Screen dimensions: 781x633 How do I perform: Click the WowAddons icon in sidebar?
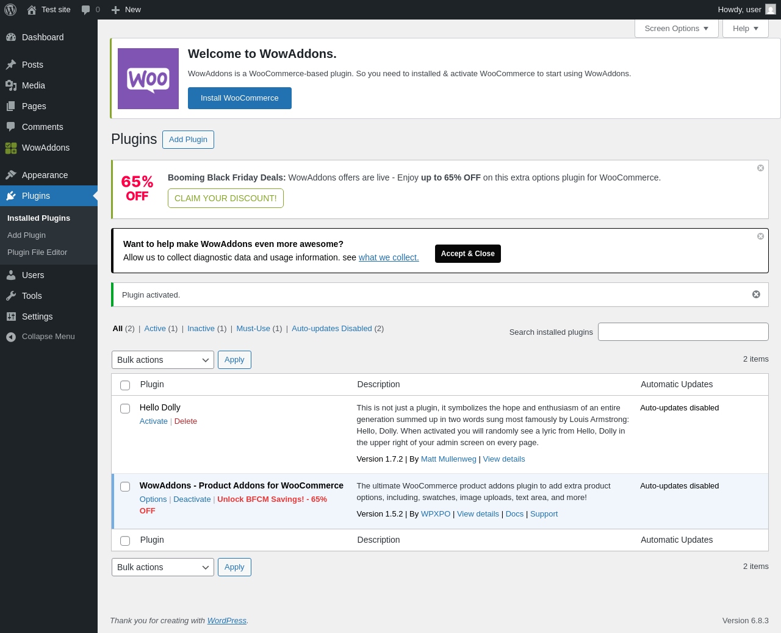pyautogui.click(x=11, y=148)
